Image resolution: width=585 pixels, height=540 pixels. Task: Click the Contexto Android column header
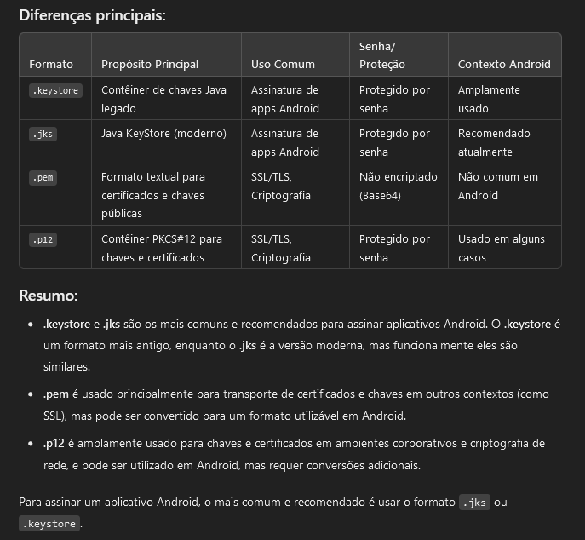click(x=504, y=64)
